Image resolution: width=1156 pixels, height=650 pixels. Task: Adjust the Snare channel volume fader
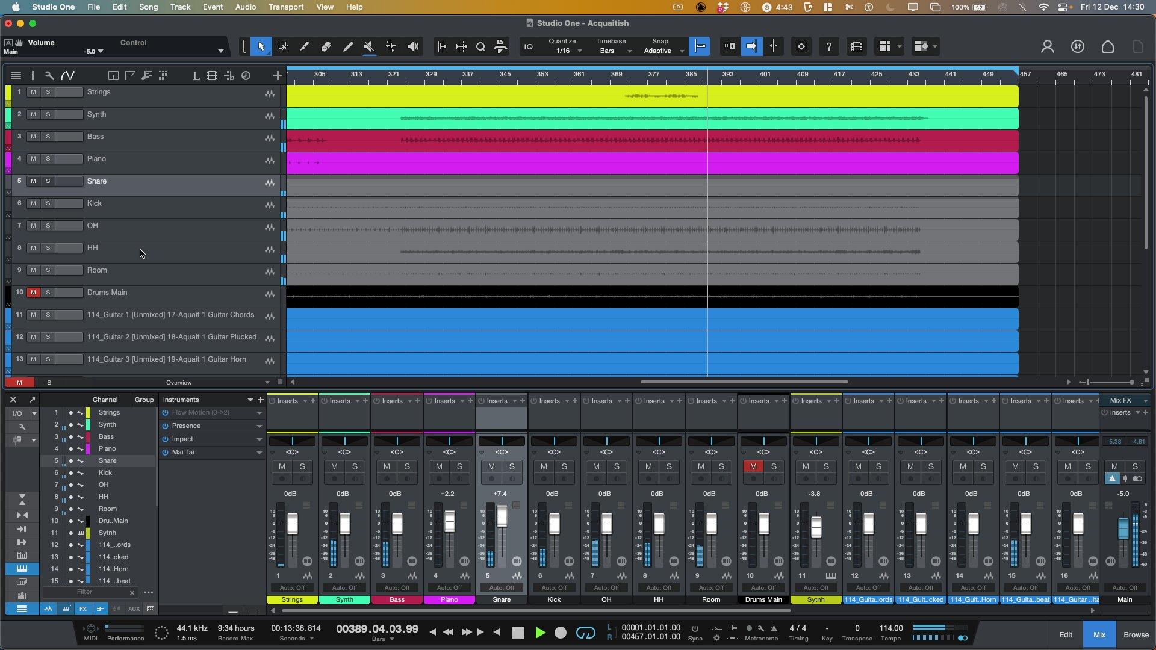click(502, 516)
